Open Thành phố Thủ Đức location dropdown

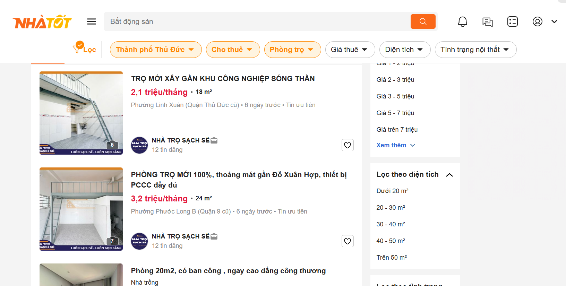(x=156, y=50)
